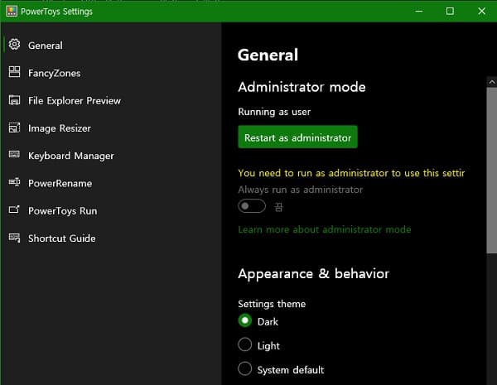Click the "Appearance & behavior" heading
Image resolution: width=497 pixels, height=385 pixels.
pyautogui.click(x=313, y=274)
